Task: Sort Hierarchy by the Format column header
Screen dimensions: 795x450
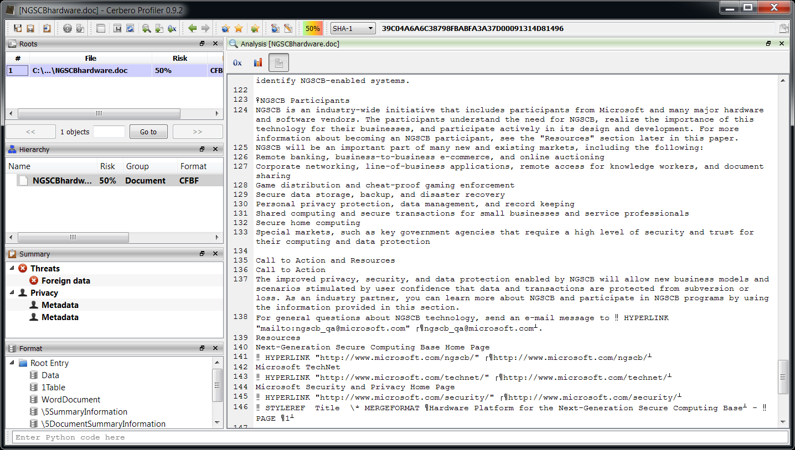Action: coord(200,166)
